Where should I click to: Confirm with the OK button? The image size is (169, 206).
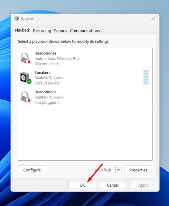(x=82, y=185)
